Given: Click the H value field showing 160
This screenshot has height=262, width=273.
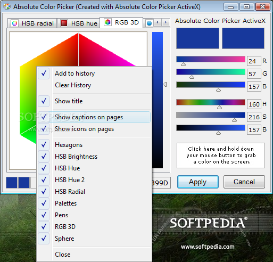Looking at the screenshot, I should [x=254, y=104].
